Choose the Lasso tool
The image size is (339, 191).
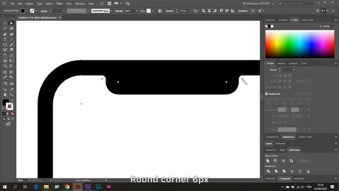pos(12,28)
